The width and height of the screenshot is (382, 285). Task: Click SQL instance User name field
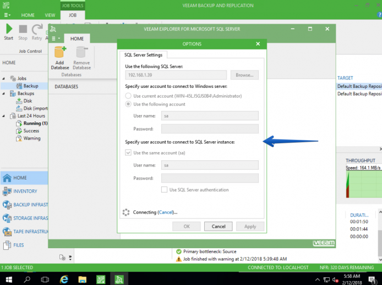click(210, 165)
